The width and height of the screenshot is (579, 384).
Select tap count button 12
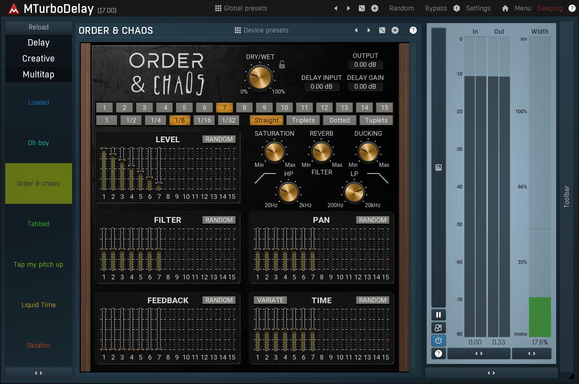pyautogui.click(x=324, y=108)
